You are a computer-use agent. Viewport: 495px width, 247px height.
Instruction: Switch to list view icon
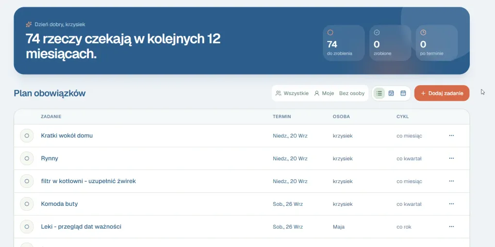[x=379, y=93]
